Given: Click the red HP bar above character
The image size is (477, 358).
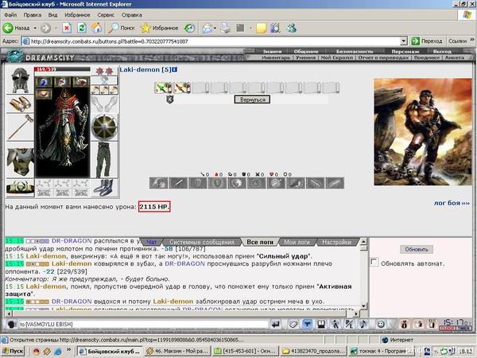Looking at the screenshot, I should point(62,69).
